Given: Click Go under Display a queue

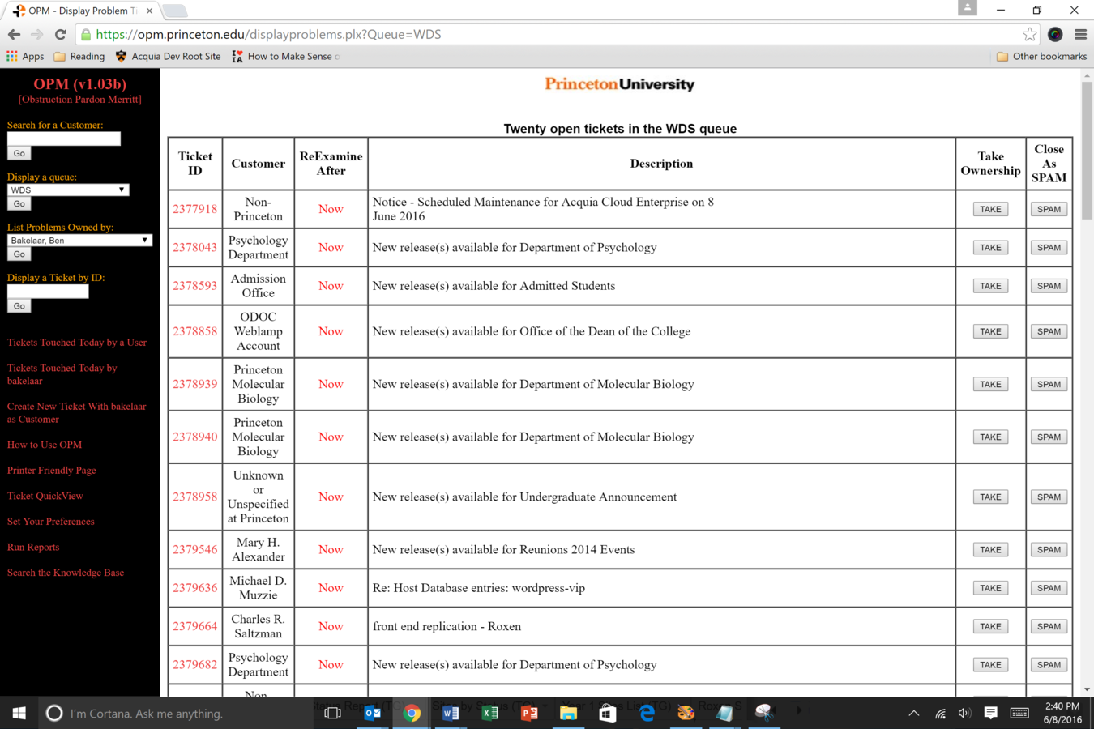Looking at the screenshot, I should [19, 203].
